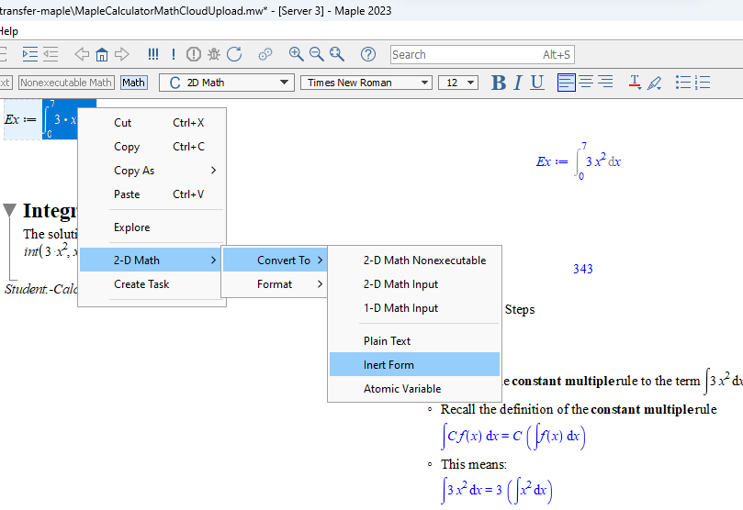
Task: Insert a numbered list
Action: tap(703, 83)
